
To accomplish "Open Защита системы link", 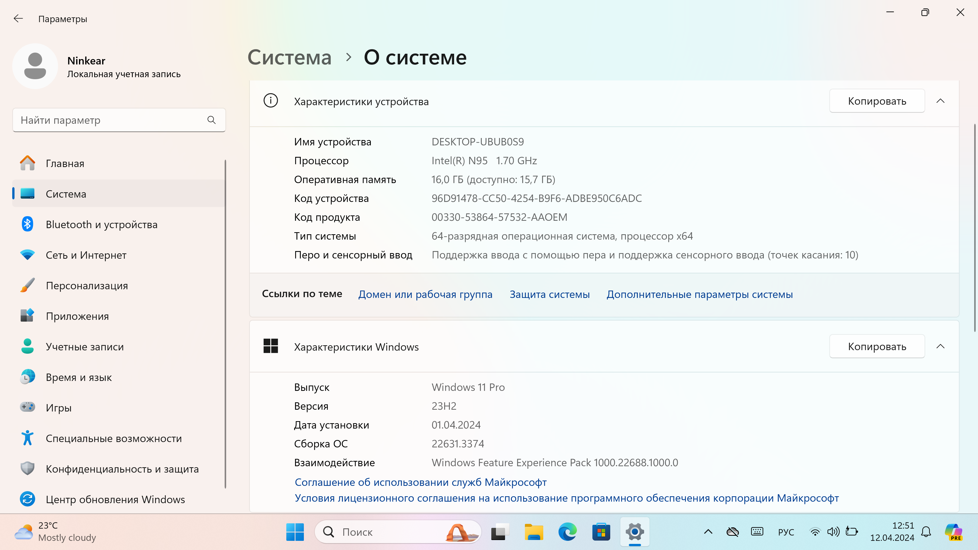I will click(549, 295).
